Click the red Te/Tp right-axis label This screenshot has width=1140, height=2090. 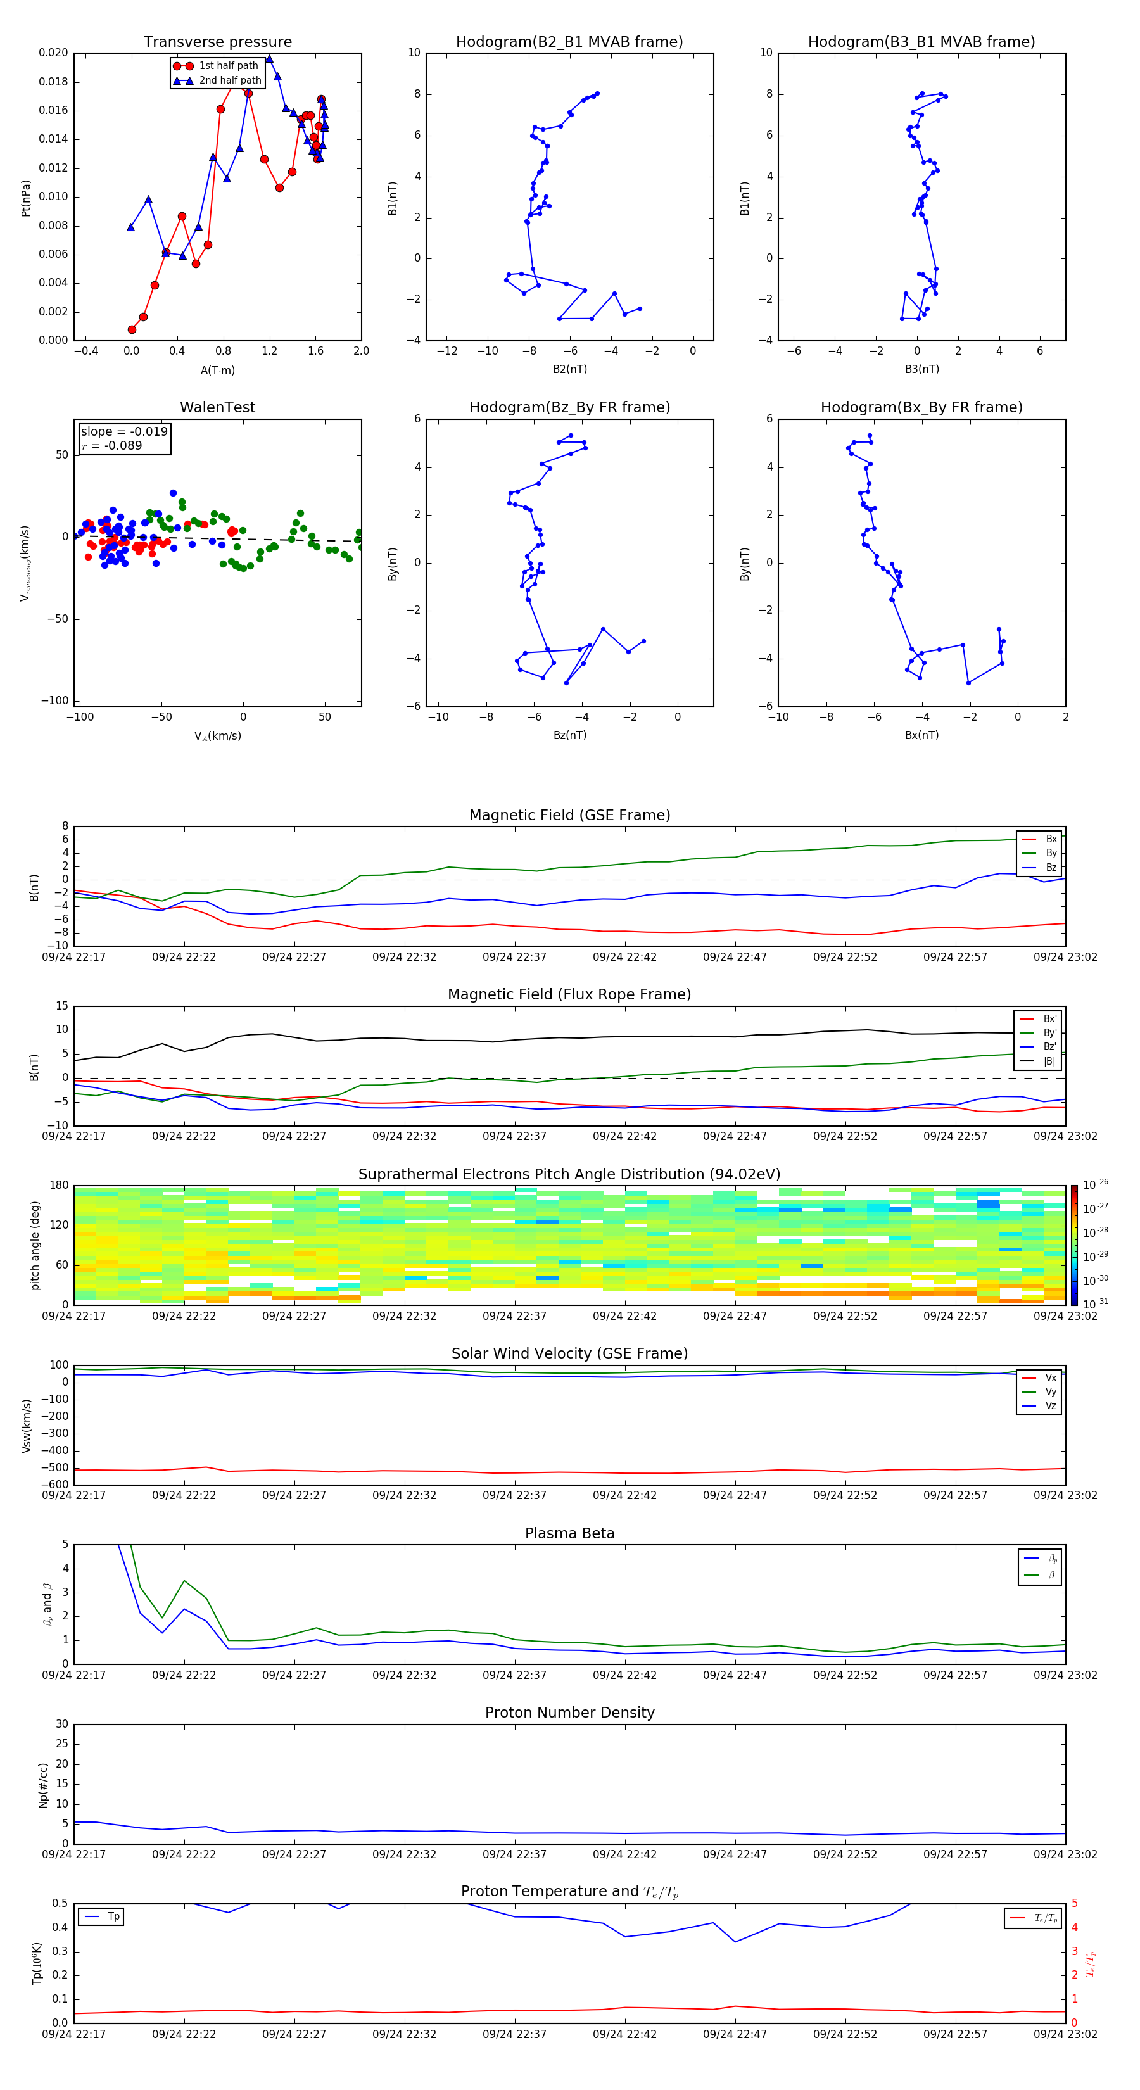point(1091,1963)
